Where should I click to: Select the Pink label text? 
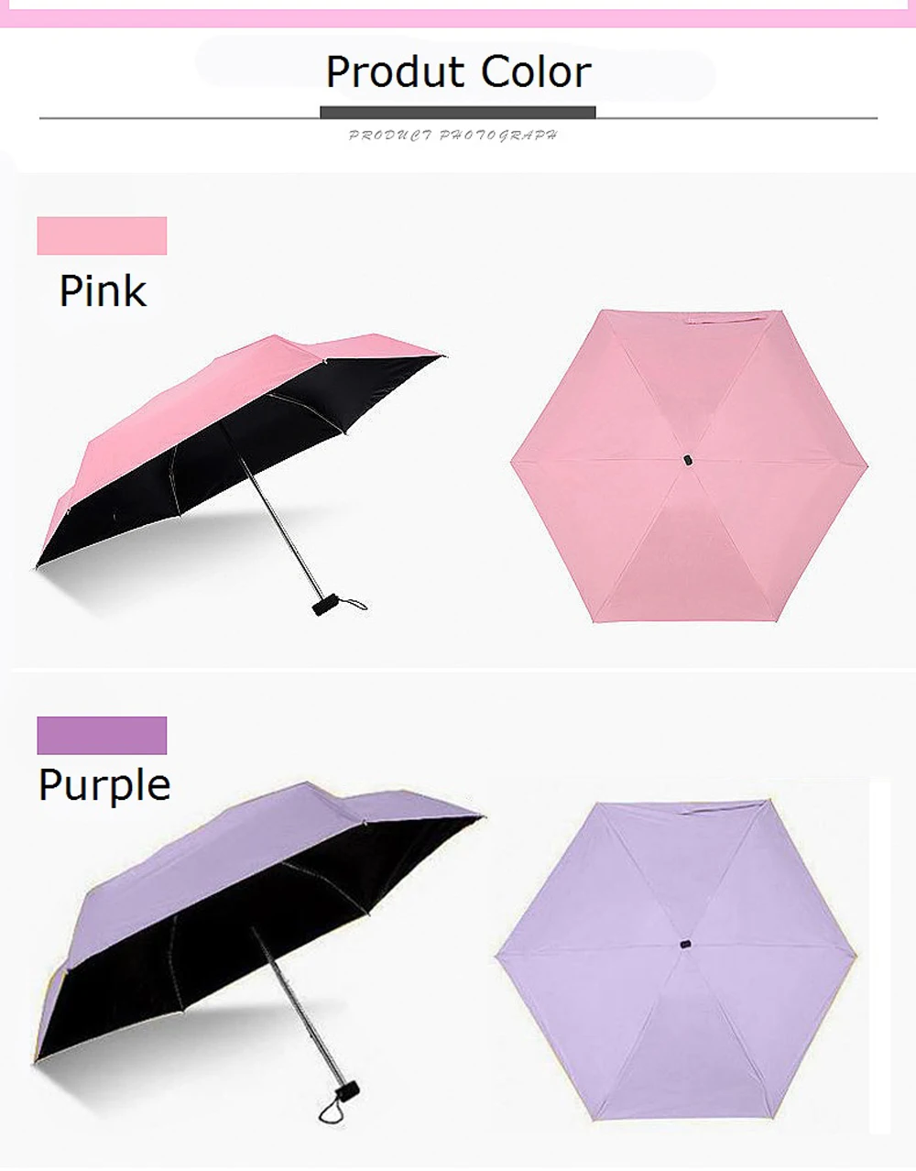coord(103,291)
